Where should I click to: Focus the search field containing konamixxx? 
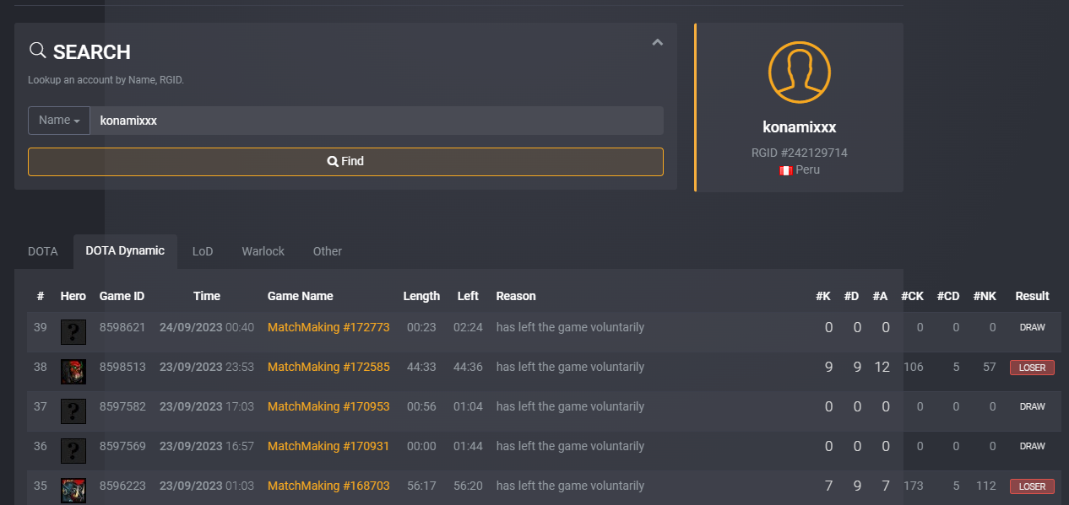point(377,121)
